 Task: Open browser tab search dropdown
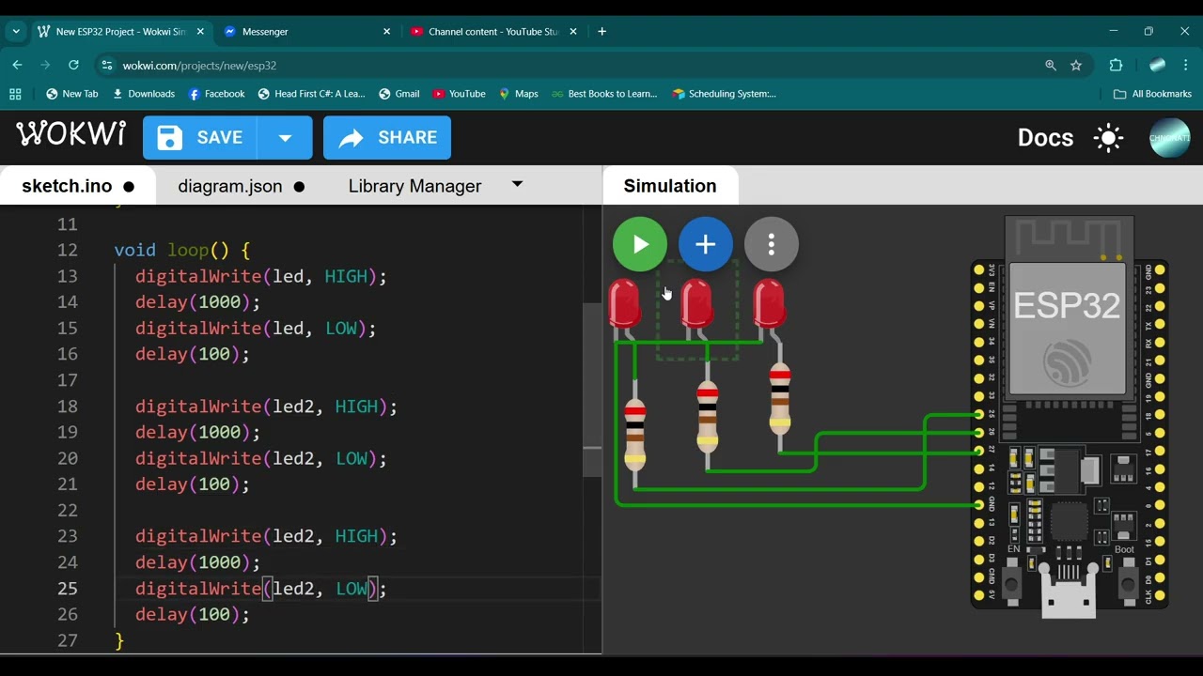click(16, 31)
